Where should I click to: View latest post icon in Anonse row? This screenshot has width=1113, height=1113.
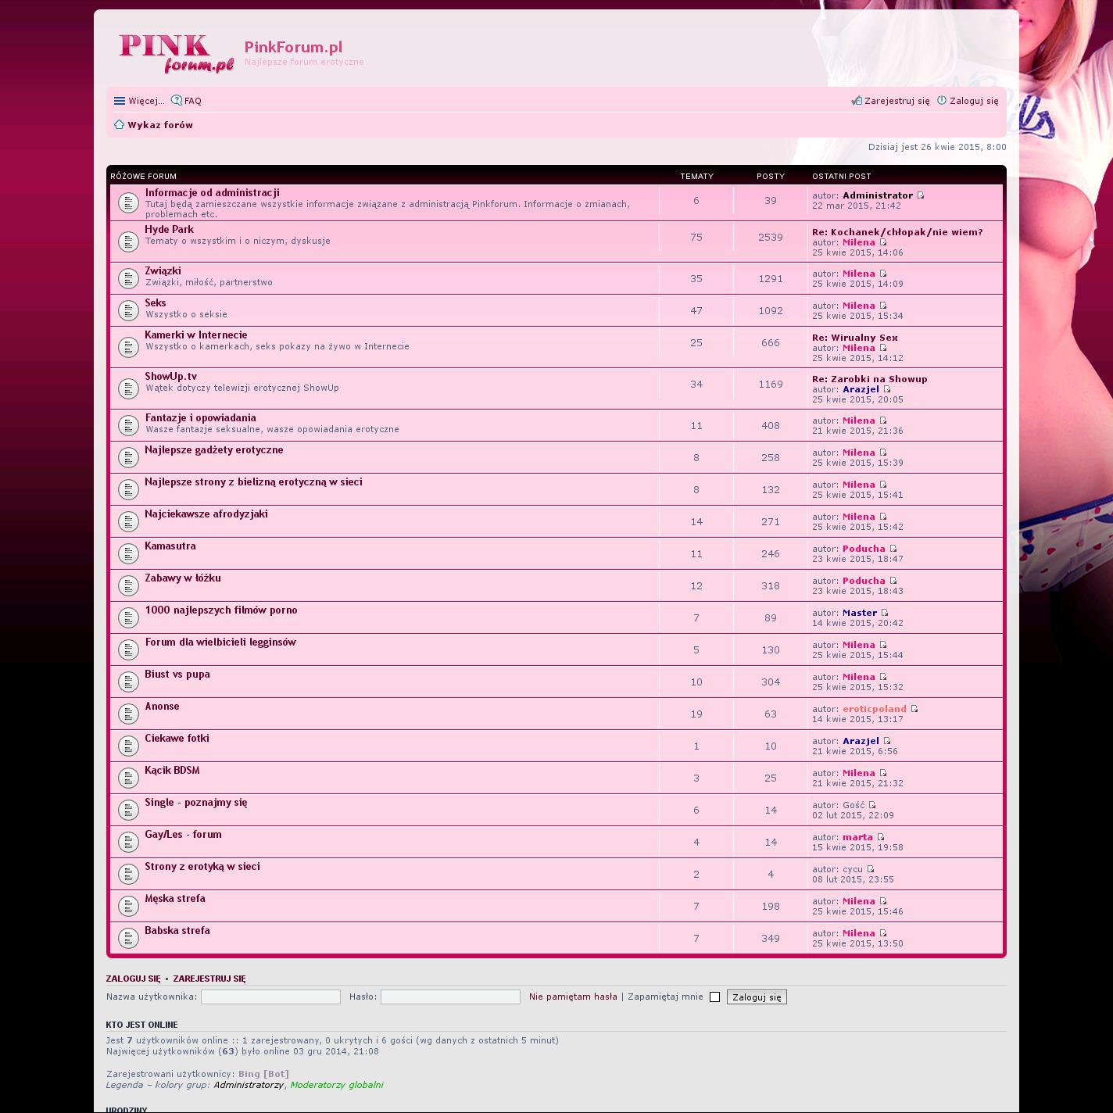(x=914, y=709)
